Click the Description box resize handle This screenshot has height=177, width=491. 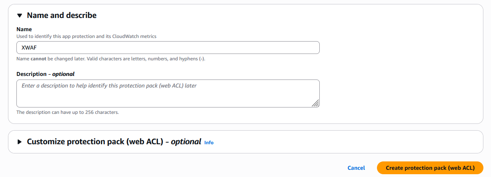pos(315,103)
